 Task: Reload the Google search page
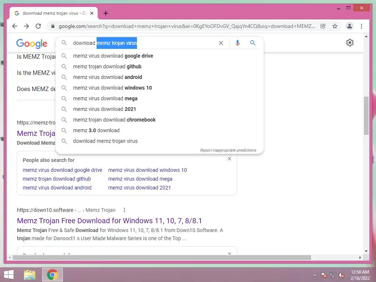38,26
